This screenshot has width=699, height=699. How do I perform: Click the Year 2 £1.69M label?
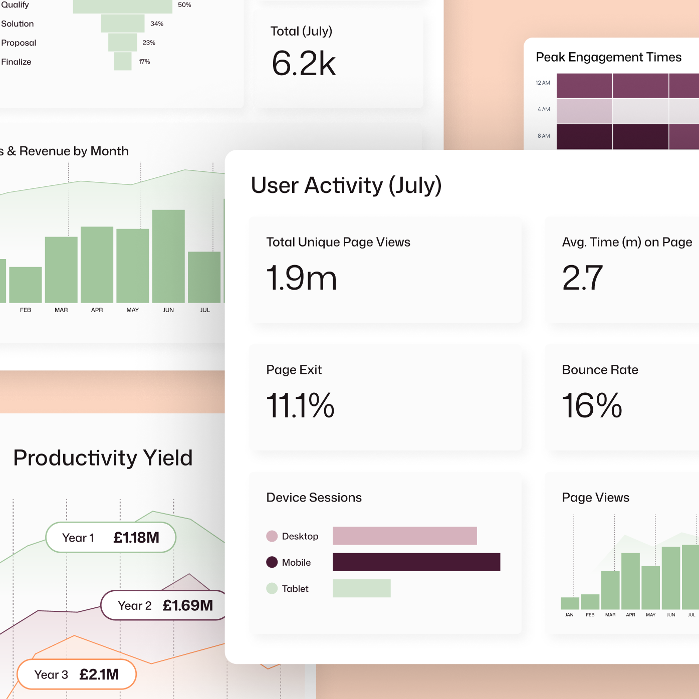[x=164, y=605]
